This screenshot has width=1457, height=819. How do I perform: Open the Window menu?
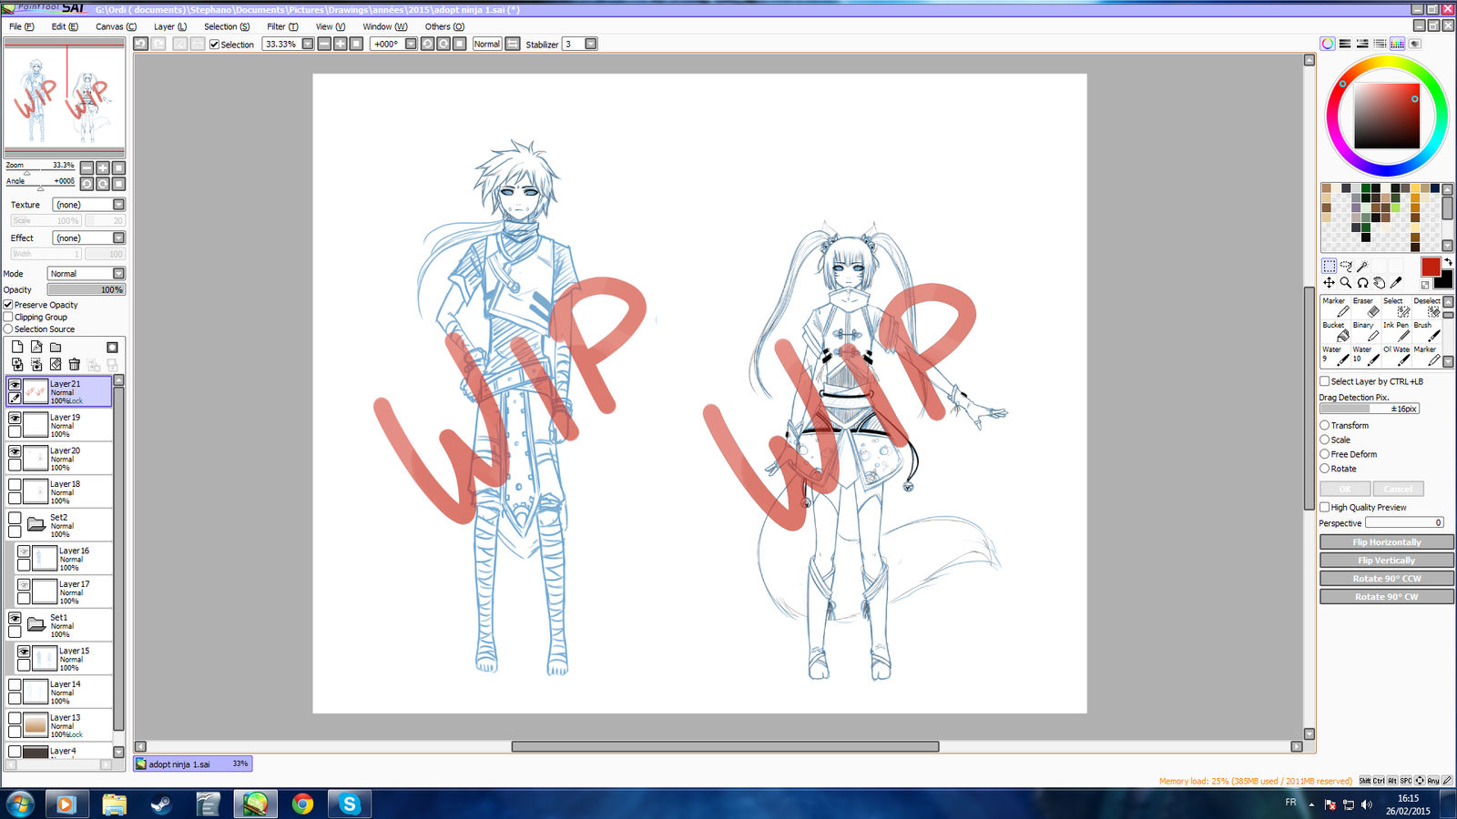[x=384, y=26]
